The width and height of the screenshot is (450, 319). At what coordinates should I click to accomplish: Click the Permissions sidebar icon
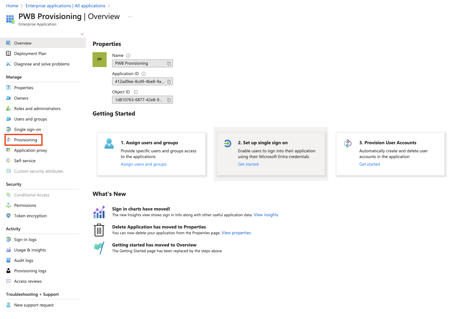tap(8, 205)
